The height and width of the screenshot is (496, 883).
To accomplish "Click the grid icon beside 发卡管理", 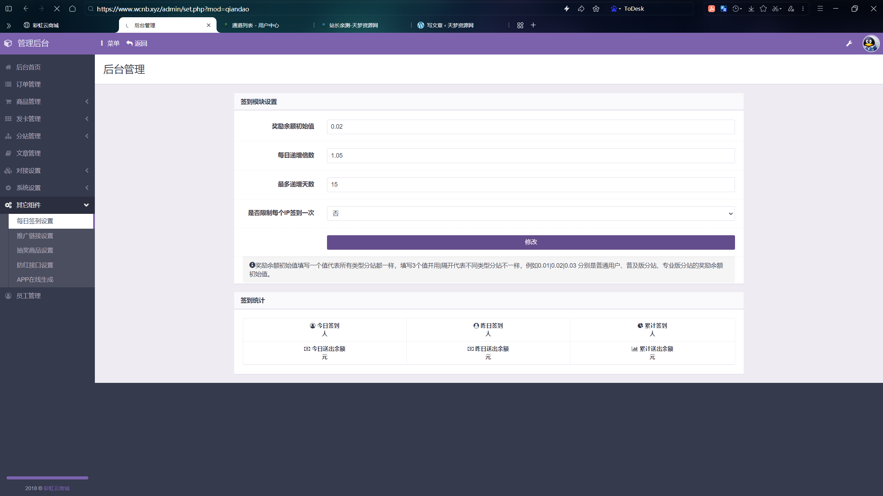I will point(8,119).
